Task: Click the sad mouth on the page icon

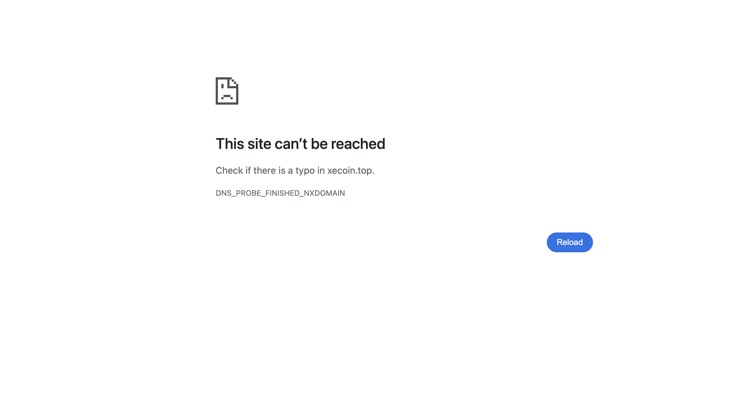Action: [x=227, y=97]
